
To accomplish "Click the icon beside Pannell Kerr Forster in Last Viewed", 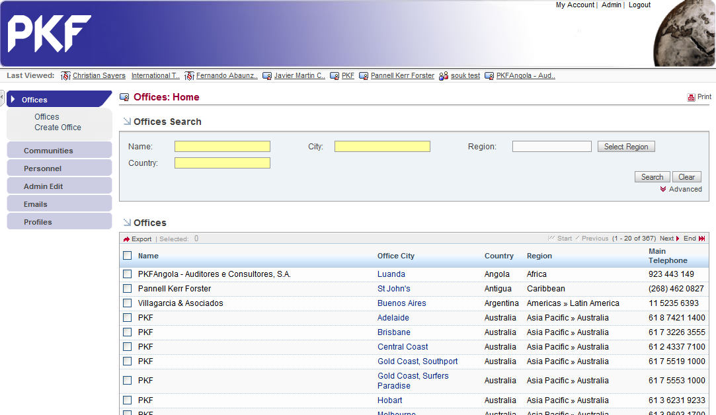I will point(364,76).
